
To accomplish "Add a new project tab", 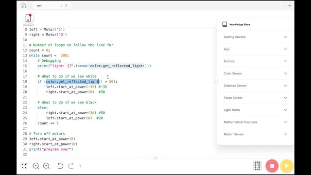I will (290, 5).
